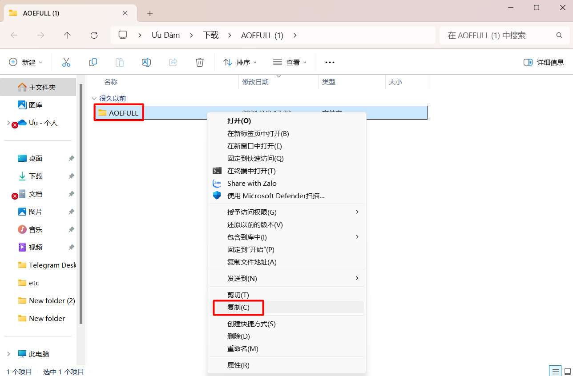Choose 使用 Microsoft Defender扫描

286,196
